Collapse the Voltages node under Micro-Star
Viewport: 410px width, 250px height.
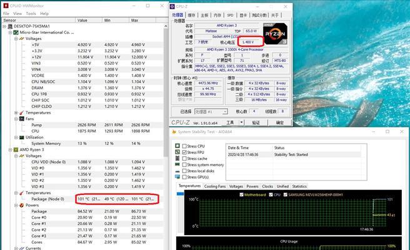pyautogui.click(x=16, y=39)
